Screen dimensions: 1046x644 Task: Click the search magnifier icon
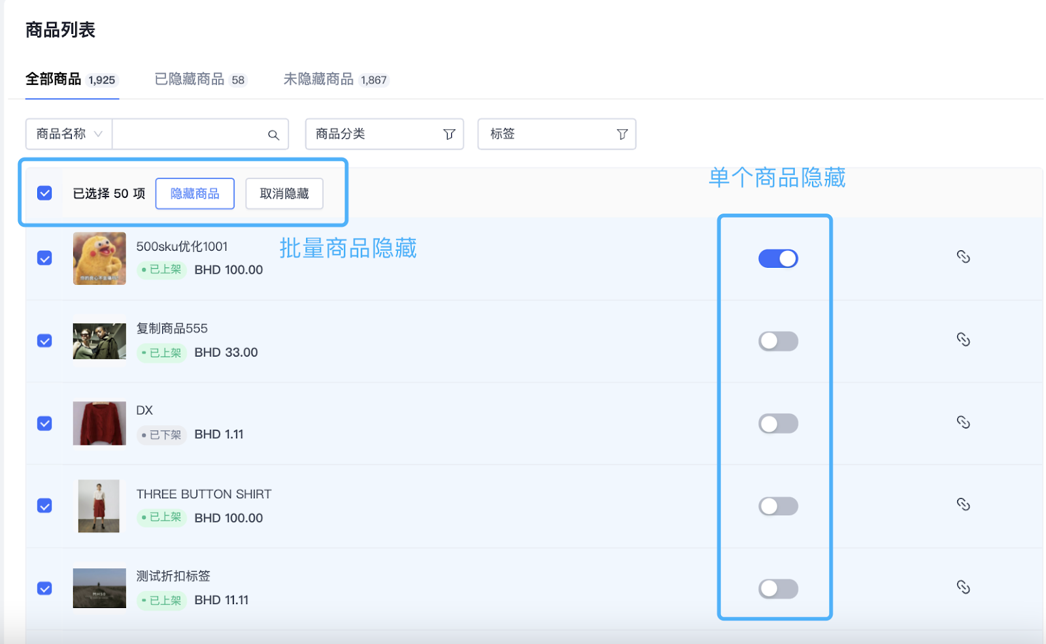[x=273, y=135]
